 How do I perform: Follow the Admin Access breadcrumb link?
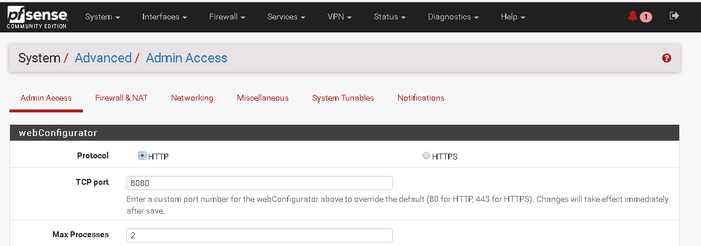pos(186,58)
